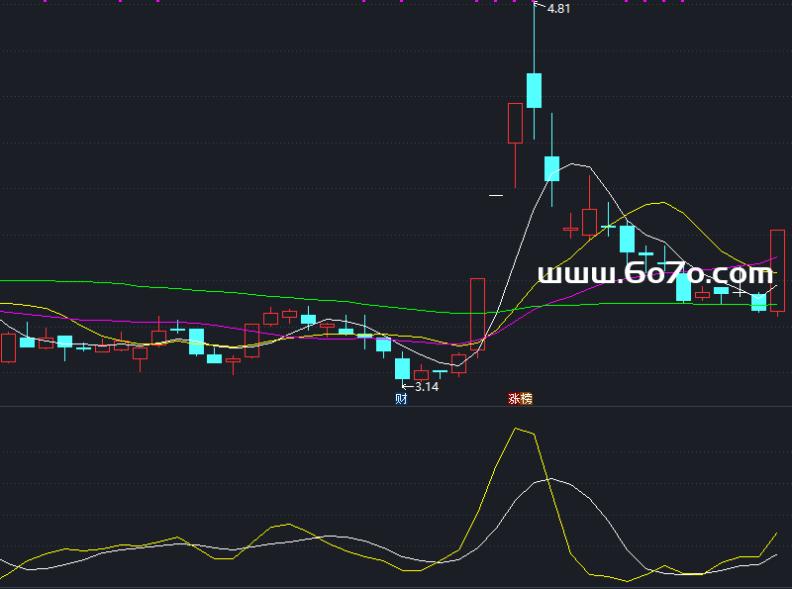Click the red hollow candle at far left edge

point(8,347)
